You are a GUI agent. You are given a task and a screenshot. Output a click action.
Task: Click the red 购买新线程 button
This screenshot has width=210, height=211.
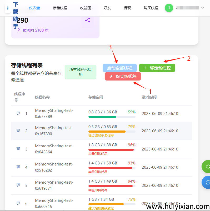123,76
